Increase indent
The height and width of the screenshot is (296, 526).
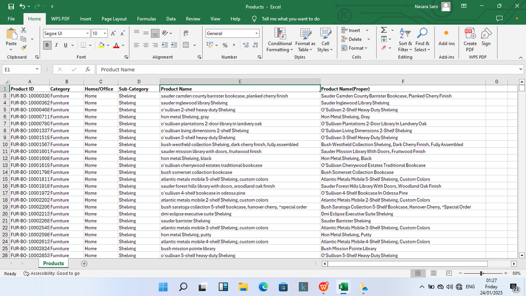(174, 45)
